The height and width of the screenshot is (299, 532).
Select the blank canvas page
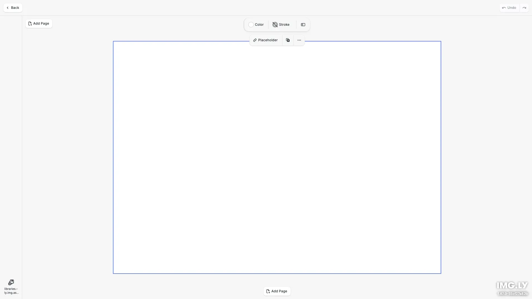(277, 156)
